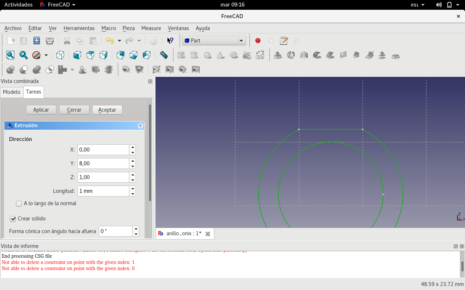Open the Herramientas menu
The width and height of the screenshot is (465, 290).
pos(79,28)
